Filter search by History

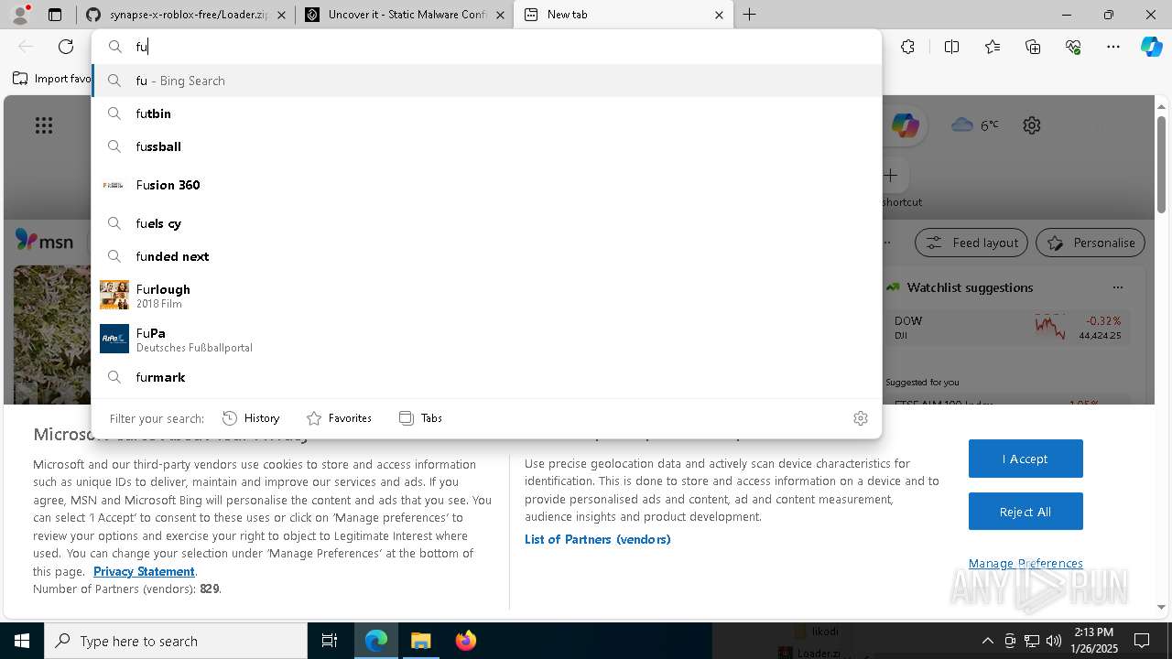point(251,418)
